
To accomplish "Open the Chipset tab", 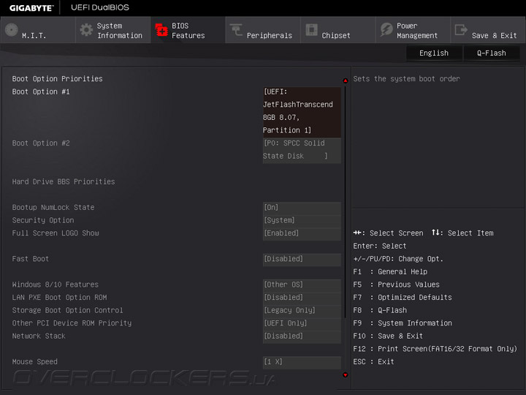I will tap(338, 30).
